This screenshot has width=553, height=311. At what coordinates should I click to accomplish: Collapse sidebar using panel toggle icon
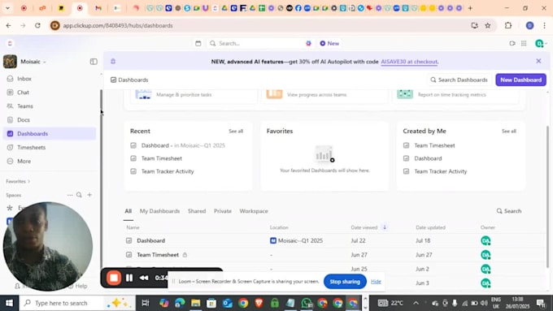pos(94,62)
